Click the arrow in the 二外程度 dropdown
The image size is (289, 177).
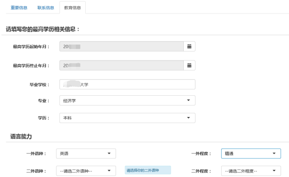click(274, 171)
